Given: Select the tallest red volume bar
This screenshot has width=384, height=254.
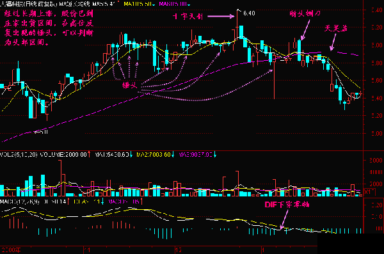Looking at the screenshot, I should pyautogui.click(x=61, y=178).
